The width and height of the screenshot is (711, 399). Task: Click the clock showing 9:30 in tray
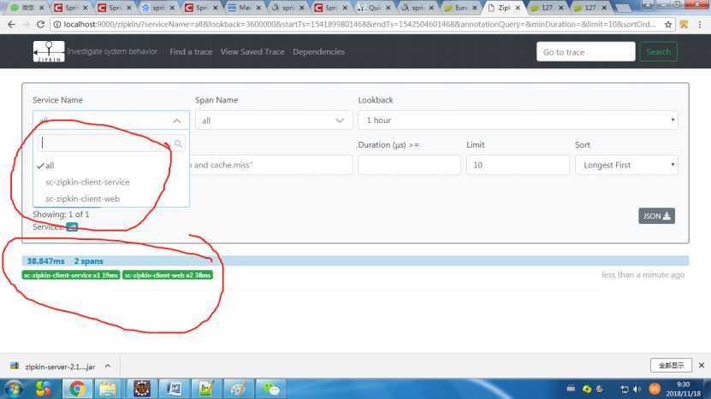point(683,389)
